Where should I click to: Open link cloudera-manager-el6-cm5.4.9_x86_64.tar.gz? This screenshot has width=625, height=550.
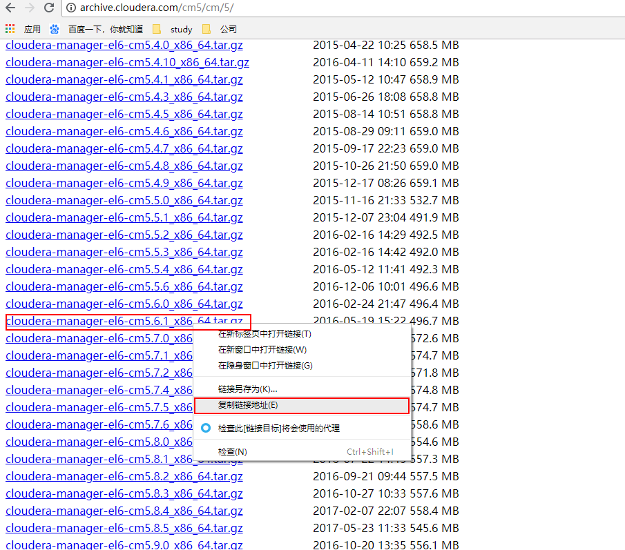124,183
